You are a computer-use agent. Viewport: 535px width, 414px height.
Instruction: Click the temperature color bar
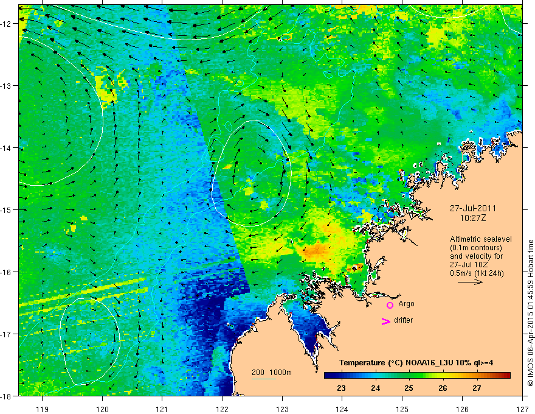coord(417,376)
